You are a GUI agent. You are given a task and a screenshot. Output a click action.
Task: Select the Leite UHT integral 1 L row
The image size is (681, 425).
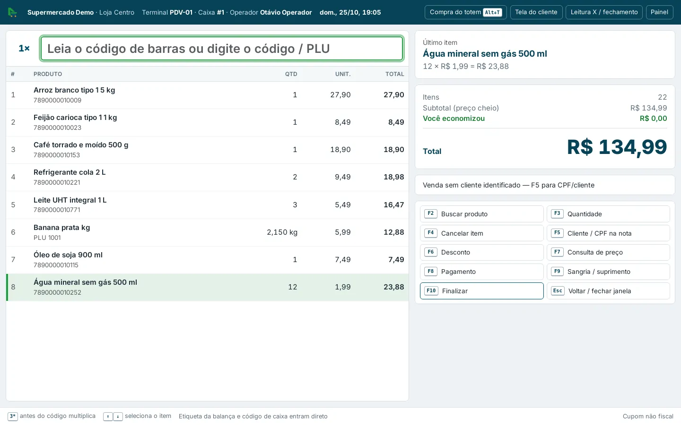[x=207, y=205]
